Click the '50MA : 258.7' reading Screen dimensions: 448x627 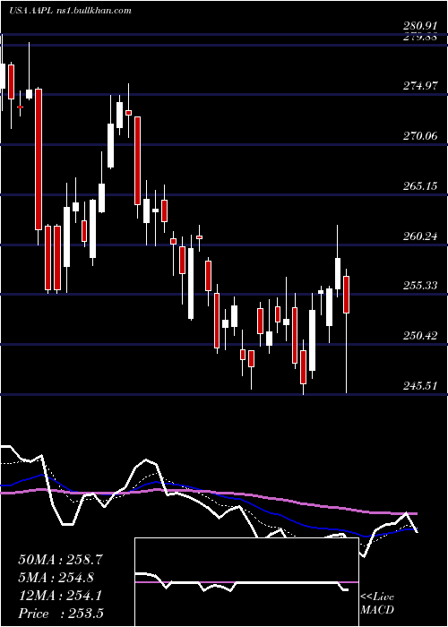point(61,560)
